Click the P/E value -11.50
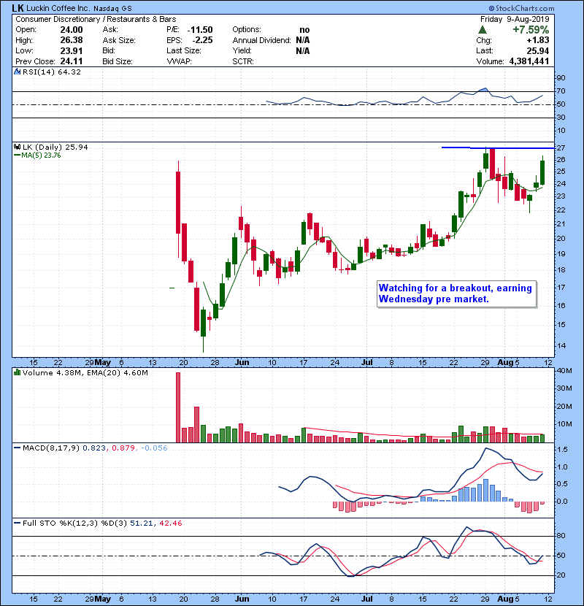 200,30
